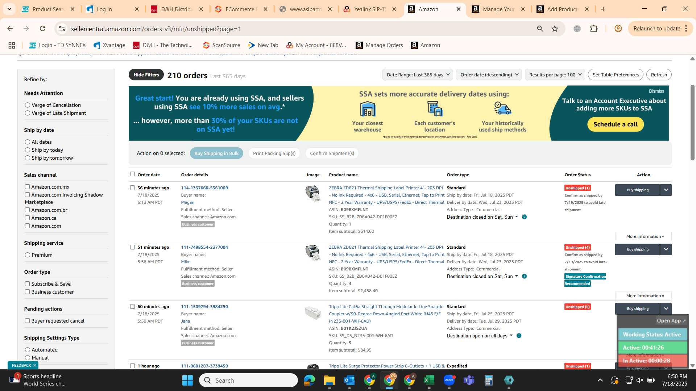Click the ZEBRA printer image in Megan's order

click(313, 193)
